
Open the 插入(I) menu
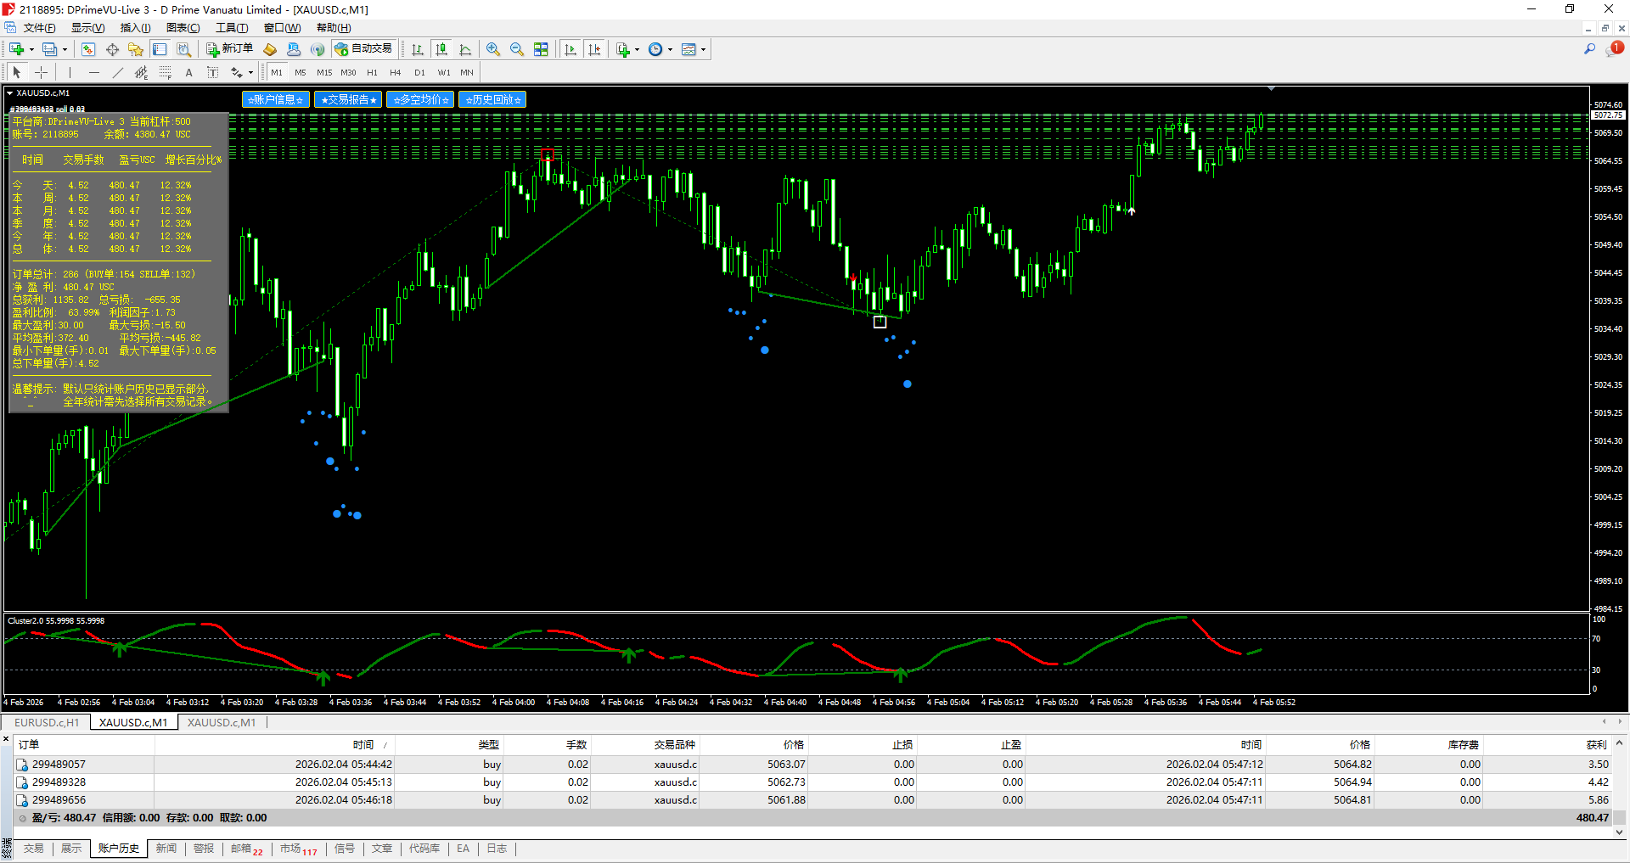(x=135, y=28)
